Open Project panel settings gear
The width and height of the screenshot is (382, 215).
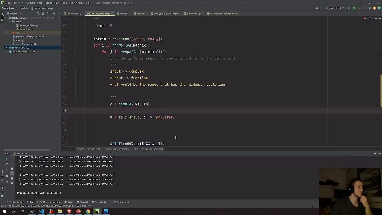point(54,13)
